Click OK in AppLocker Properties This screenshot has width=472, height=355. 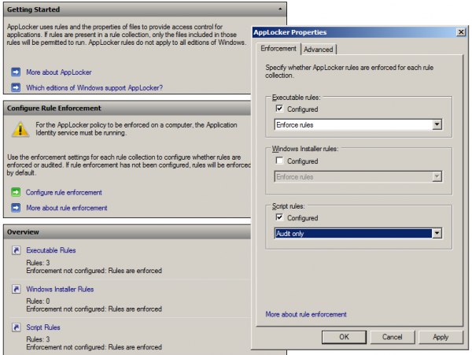[x=344, y=337]
